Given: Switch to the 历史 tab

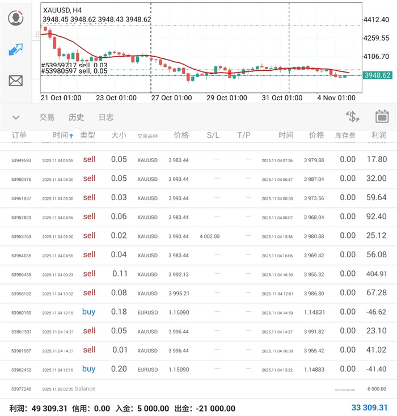Looking at the screenshot, I should pos(76,117).
